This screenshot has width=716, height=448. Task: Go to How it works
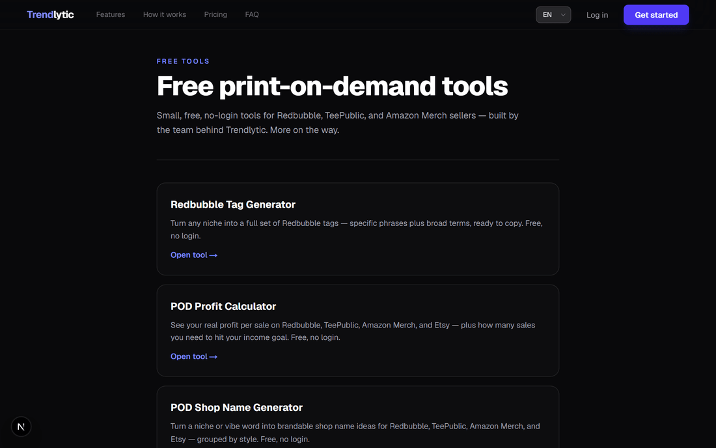(165, 14)
